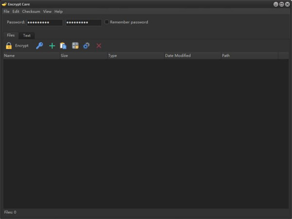This screenshot has height=219, width=292.
Task: Open the Edit menu
Action: 16,12
